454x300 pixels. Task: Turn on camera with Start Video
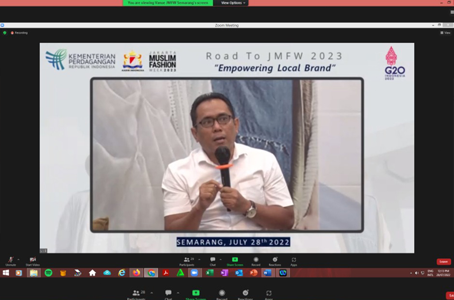[x=32, y=261]
